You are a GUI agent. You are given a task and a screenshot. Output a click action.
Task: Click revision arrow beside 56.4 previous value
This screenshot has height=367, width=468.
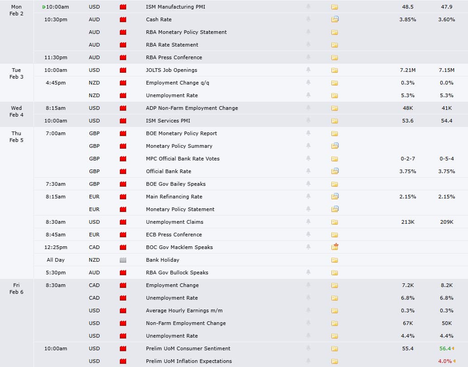click(453, 348)
